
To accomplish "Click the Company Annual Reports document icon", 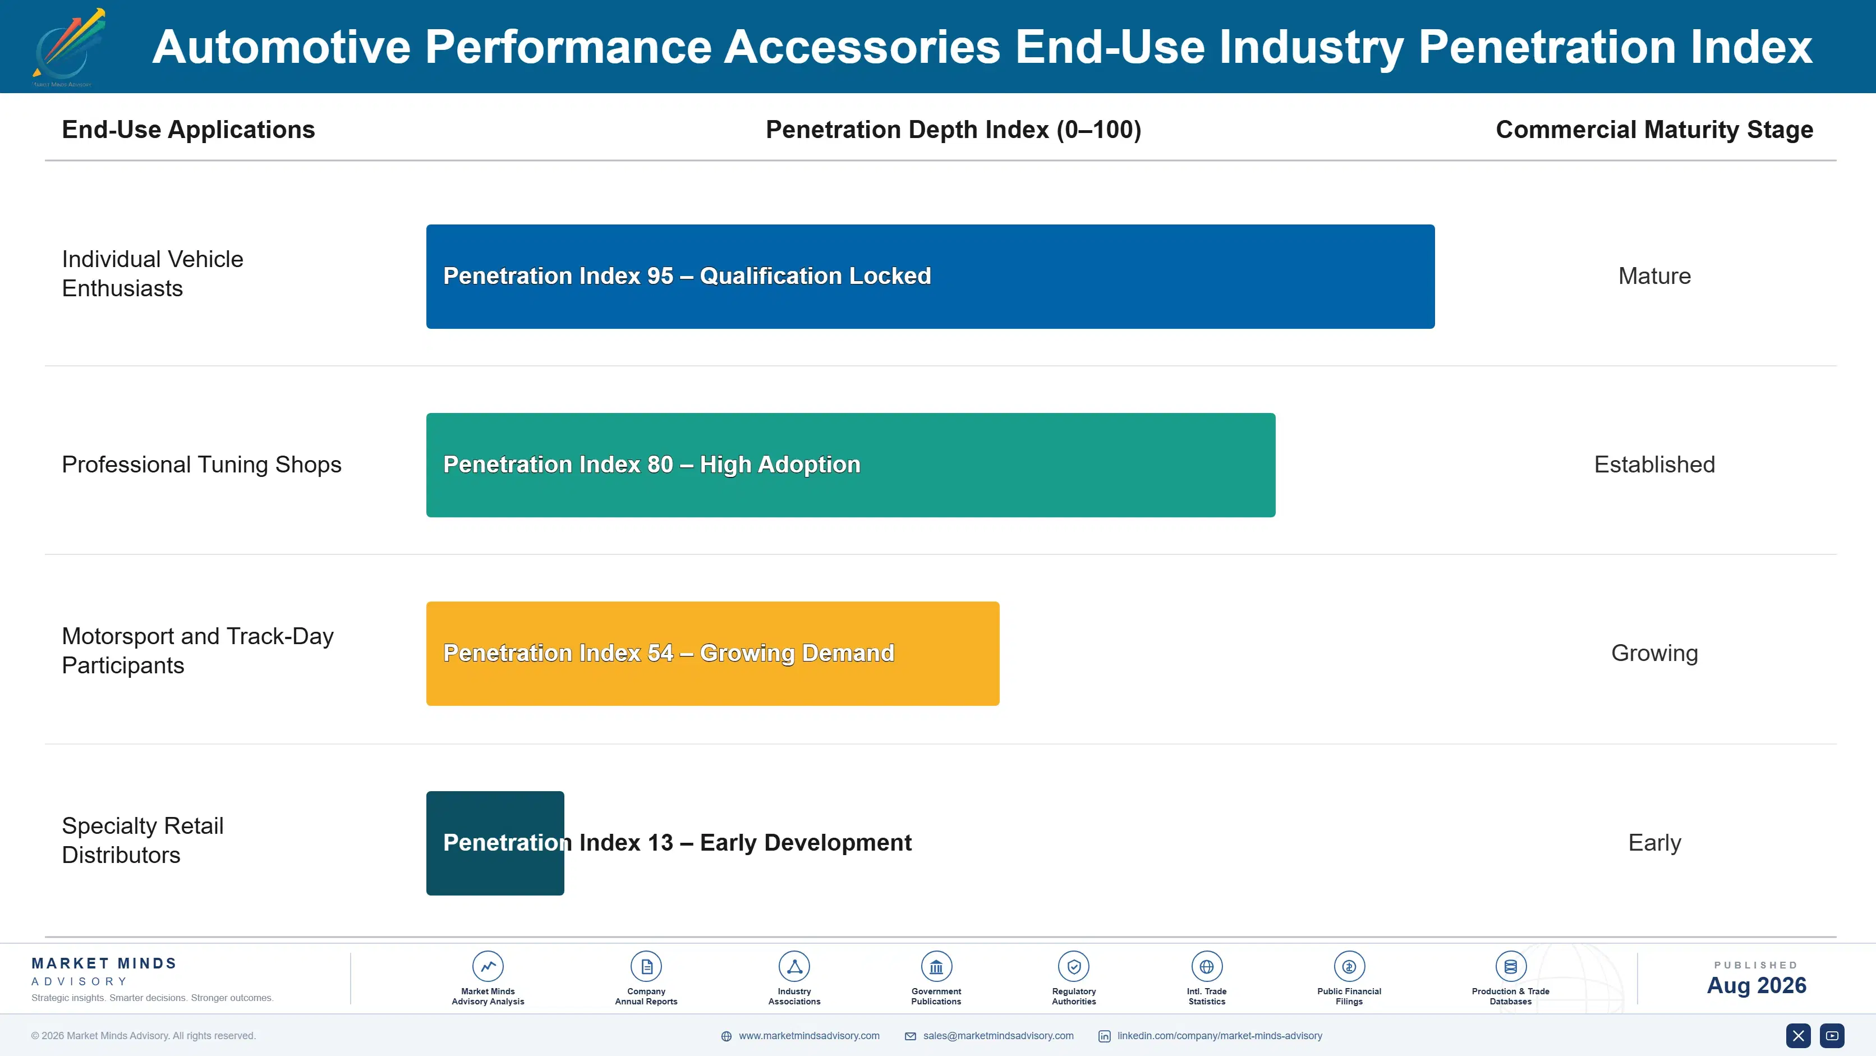I will click(x=646, y=966).
